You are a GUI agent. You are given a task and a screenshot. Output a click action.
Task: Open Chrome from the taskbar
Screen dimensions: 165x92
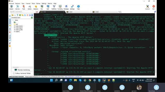tap(90, 80)
